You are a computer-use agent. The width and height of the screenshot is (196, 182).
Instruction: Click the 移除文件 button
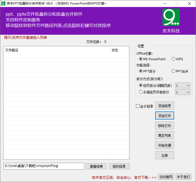coord(164,126)
